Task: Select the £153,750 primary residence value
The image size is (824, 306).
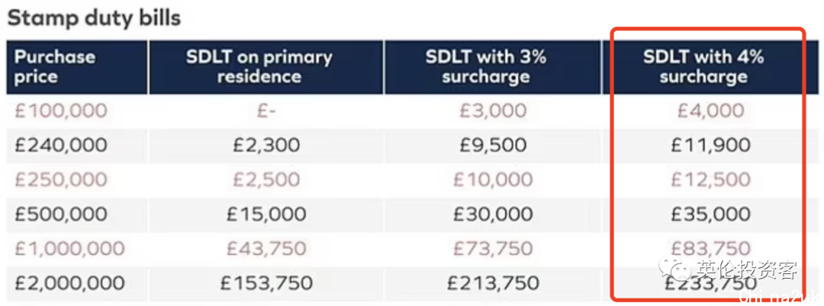Action: (266, 283)
